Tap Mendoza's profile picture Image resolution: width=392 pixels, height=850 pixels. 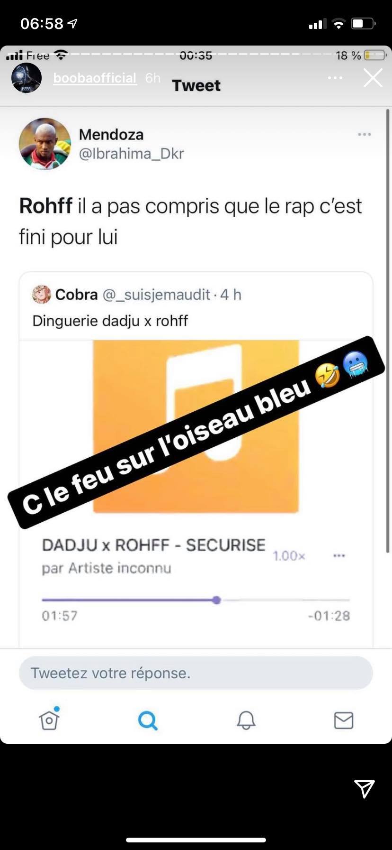[45, 144]
